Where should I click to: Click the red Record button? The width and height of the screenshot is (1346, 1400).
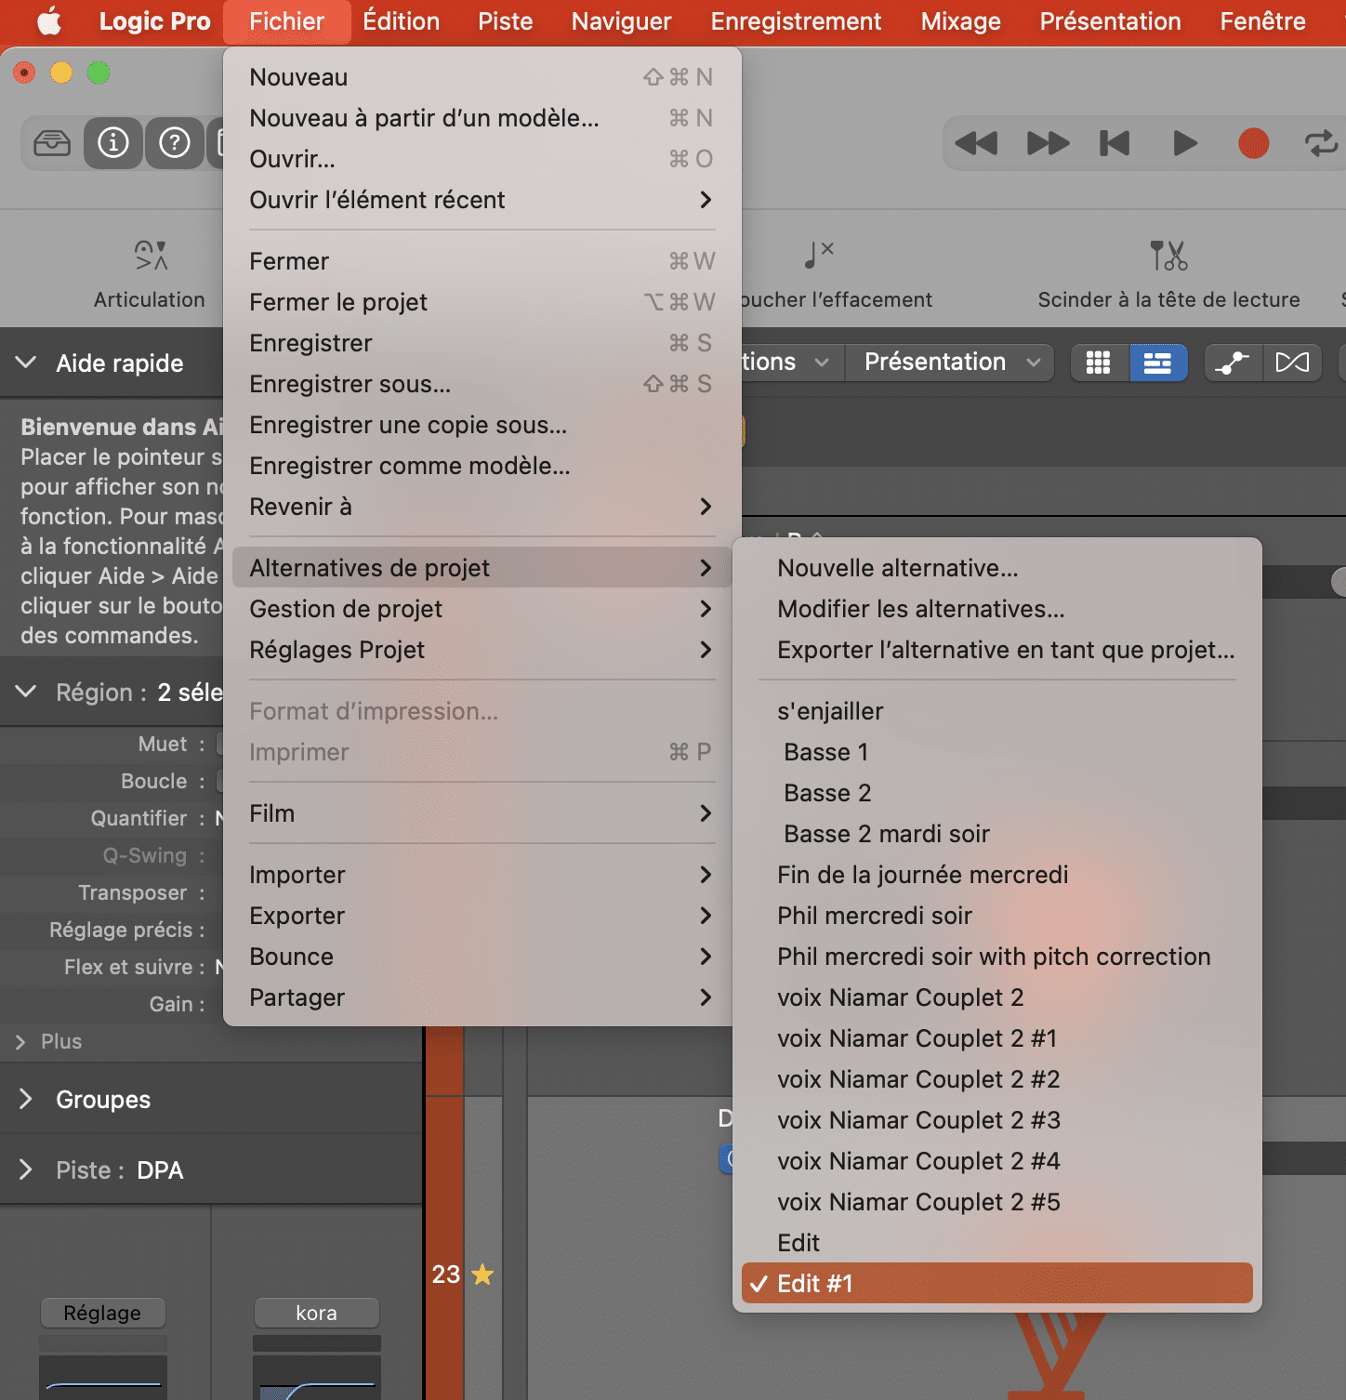[1253, 143]
